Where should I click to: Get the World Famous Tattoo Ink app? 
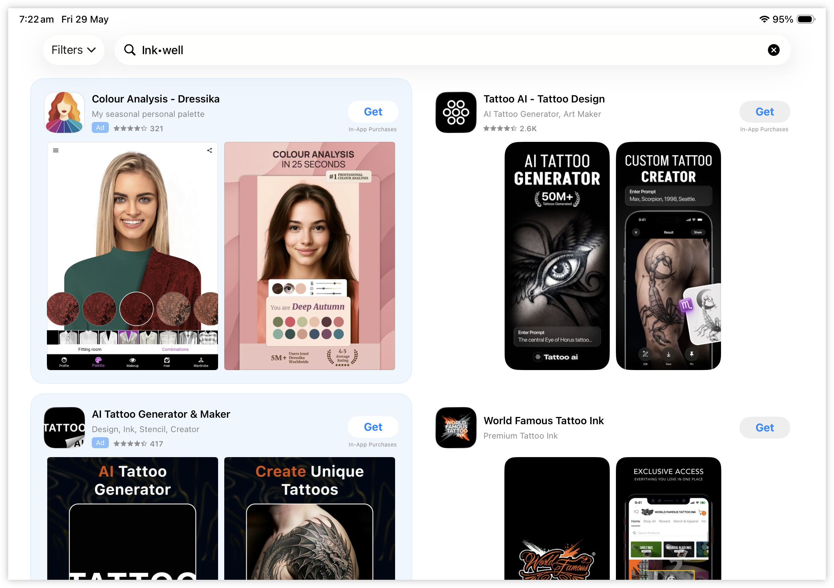[x=765, y=428]
